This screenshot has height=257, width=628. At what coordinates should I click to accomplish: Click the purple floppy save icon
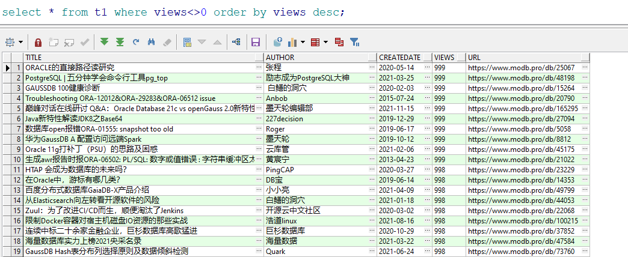point(256,41)
